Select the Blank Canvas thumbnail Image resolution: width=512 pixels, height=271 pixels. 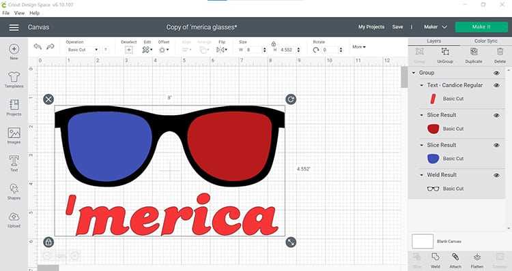pyautogui.click(x=423, y=241)
